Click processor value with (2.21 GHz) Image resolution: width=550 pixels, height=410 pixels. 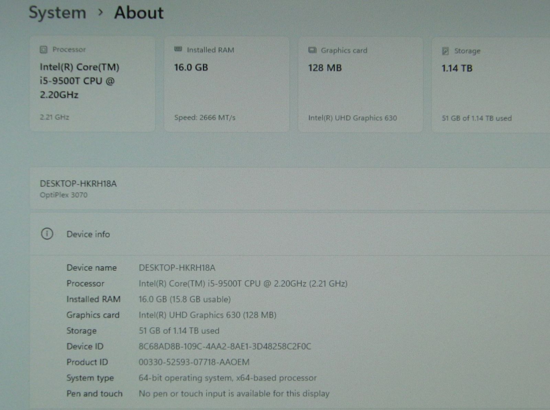pyautogui.click(x=243, y=283)
